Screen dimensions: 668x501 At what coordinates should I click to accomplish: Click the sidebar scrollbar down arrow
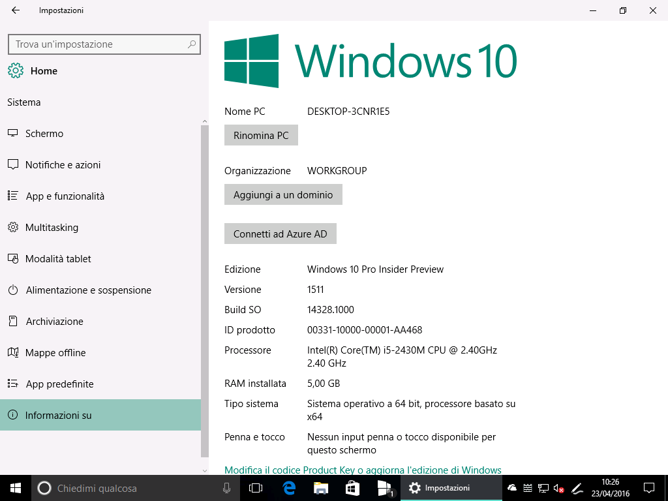(205, 470)
